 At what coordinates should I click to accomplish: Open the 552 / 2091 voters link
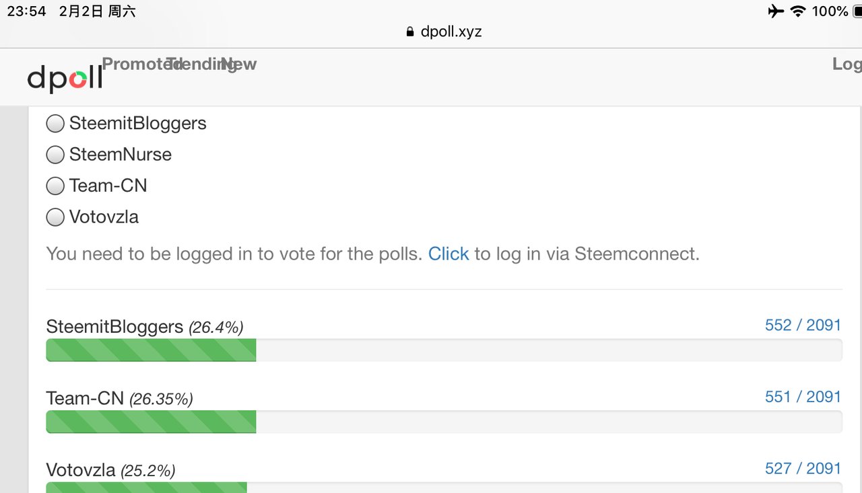pos(803,325)
